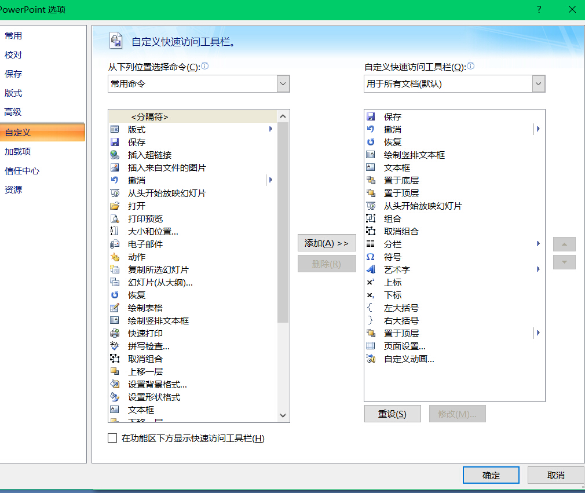Enable 在功能区下方显示快速访问工具栏

point(112,438)
